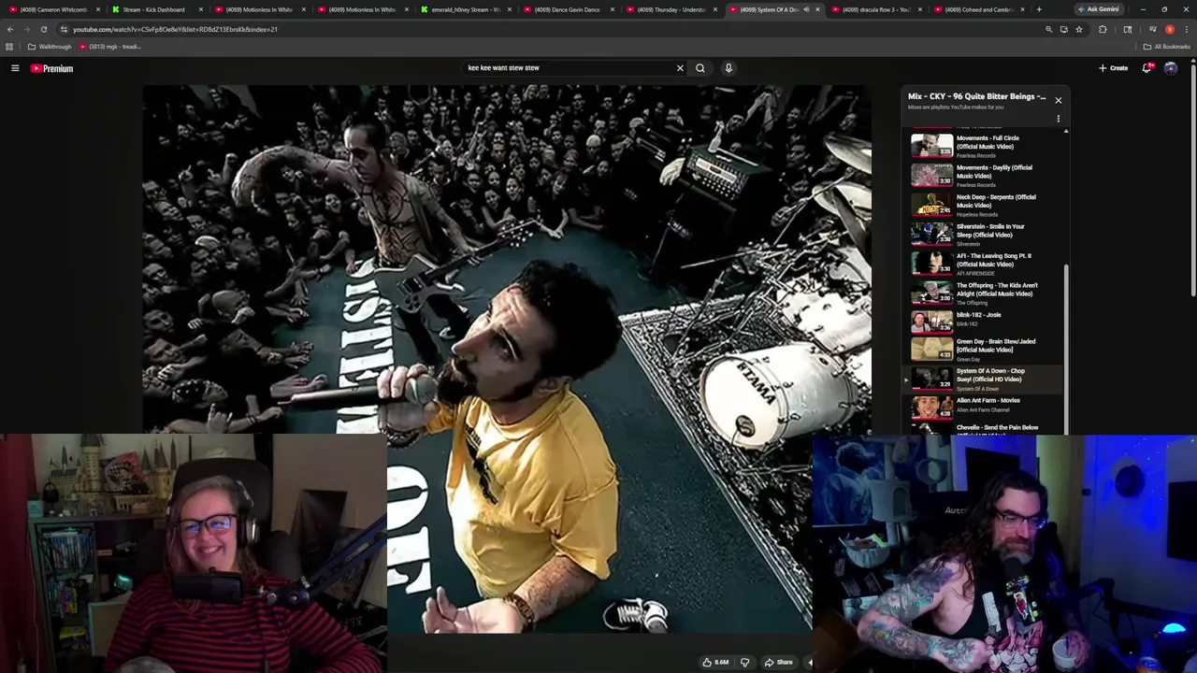Screen dimensions: 1197x673
Task: Go to YouTube Premium home logo
Action: click(51, 68)
